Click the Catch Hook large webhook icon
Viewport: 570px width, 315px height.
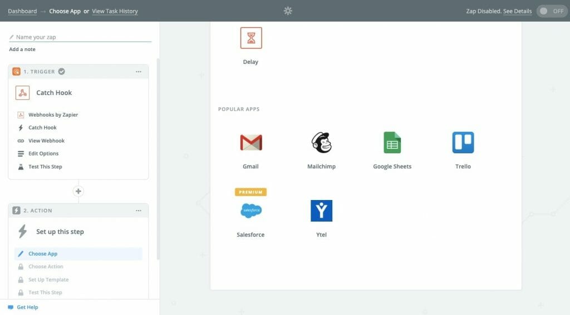(x=22, y=93)
